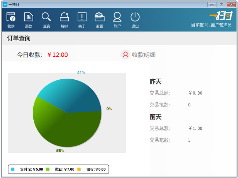Click the 一扫付 logo in header
The width and height of the screenshot is (238, 178).
[x=221, y=15]
